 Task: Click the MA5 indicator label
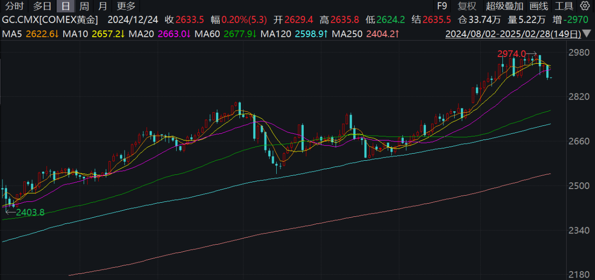(11, 34)
